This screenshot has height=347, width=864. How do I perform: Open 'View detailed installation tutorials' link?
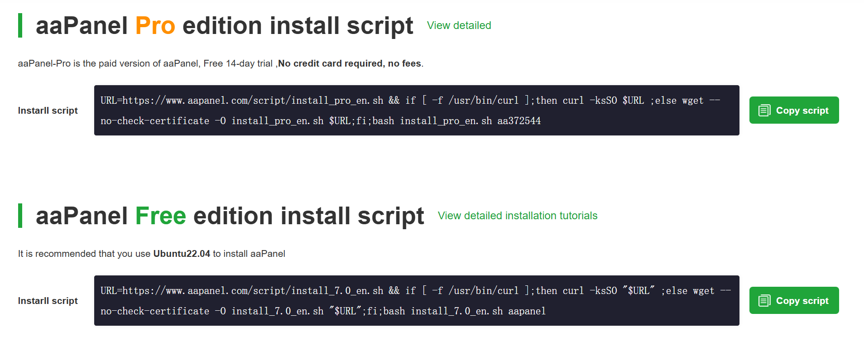tap(517, 216)
